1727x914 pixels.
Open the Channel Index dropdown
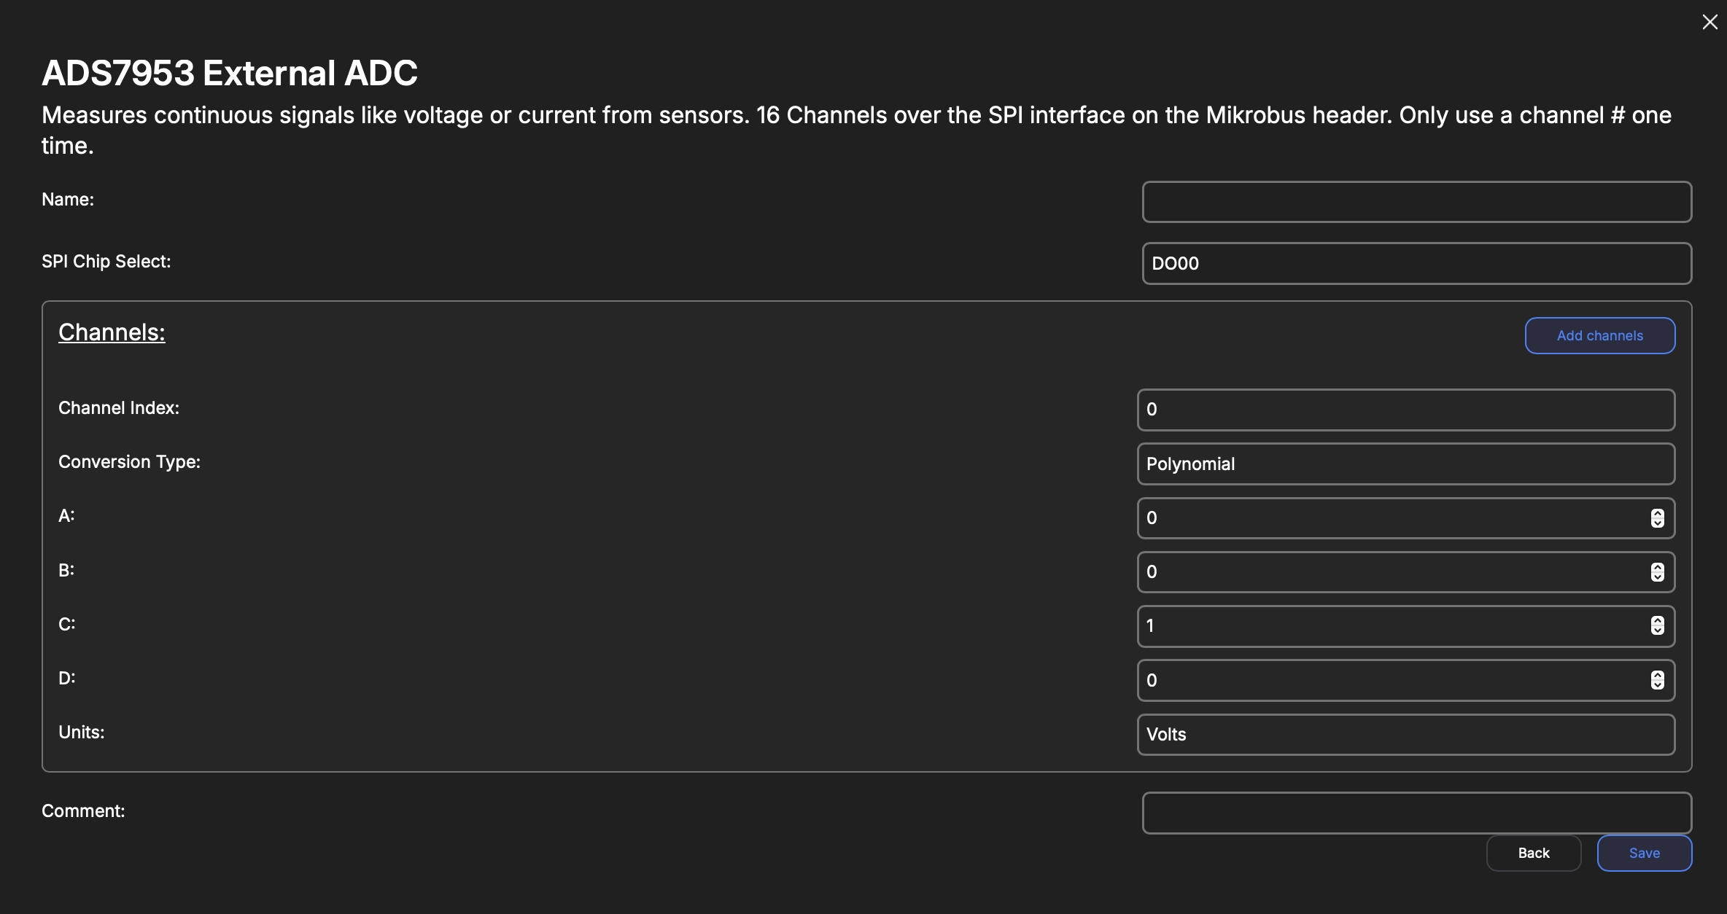1405,410
